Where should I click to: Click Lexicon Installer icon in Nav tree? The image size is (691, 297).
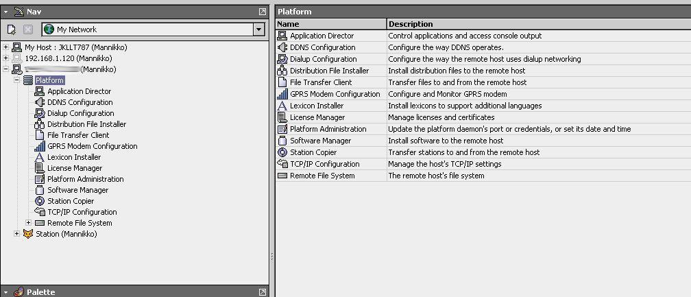(x=39, y=157)
